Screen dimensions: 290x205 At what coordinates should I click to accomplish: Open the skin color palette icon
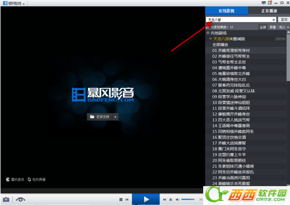270,3
